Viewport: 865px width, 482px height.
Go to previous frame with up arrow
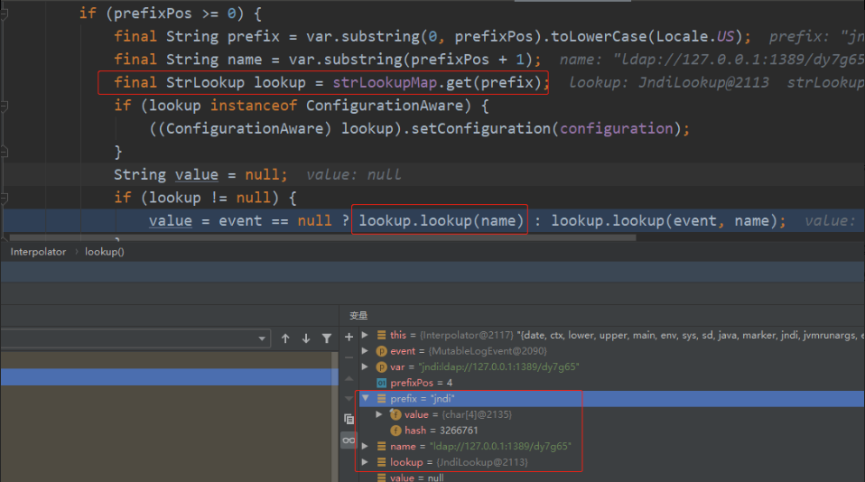tap(285, 338)
